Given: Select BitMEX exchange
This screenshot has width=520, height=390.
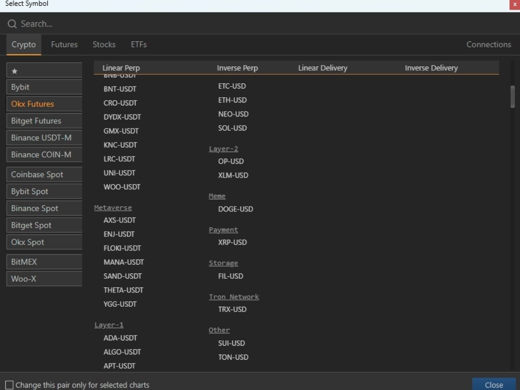Looking at the screenshot, I should [x=44, y=262].
